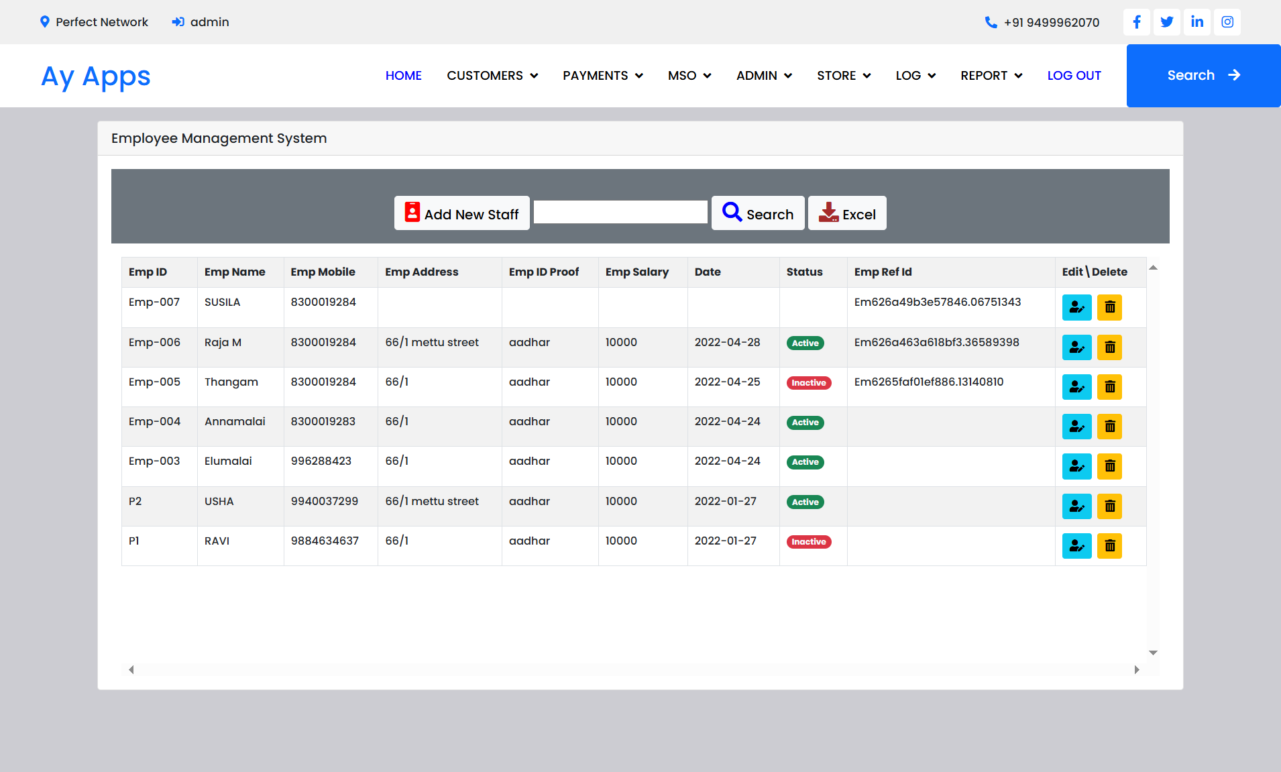The image size is (1281, 772).
Task: Focus the staff search text field
Action: (620, 213)
